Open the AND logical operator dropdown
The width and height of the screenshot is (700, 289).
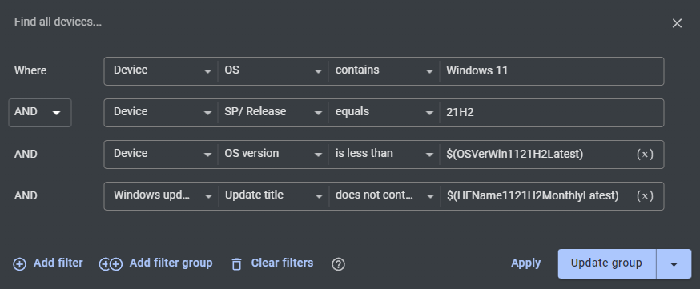40,113
